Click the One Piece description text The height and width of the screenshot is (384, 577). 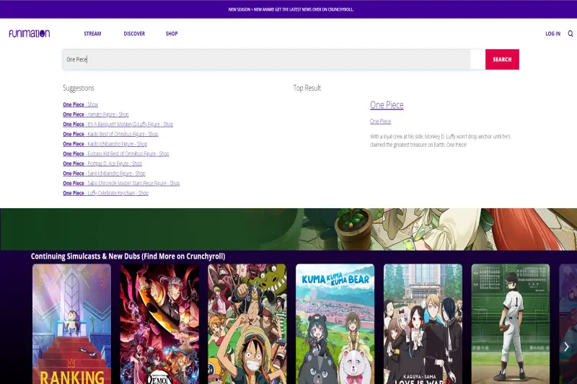[440, 140]
